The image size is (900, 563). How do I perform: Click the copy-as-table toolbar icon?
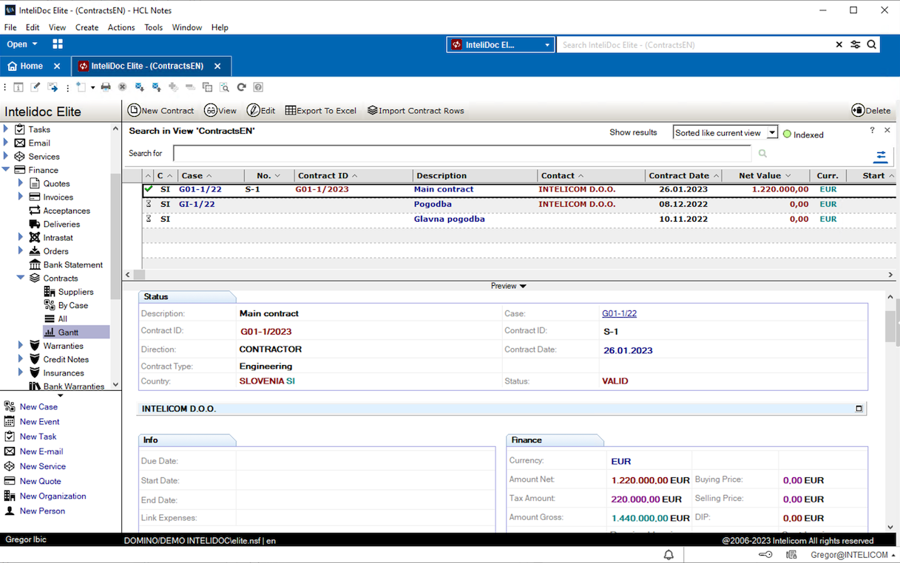tap(207, 87)
